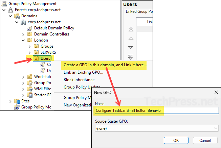The image size is (221, 148).
Task: Click the Domain Controllers OU folder icon
Action: tap(30, 34)
